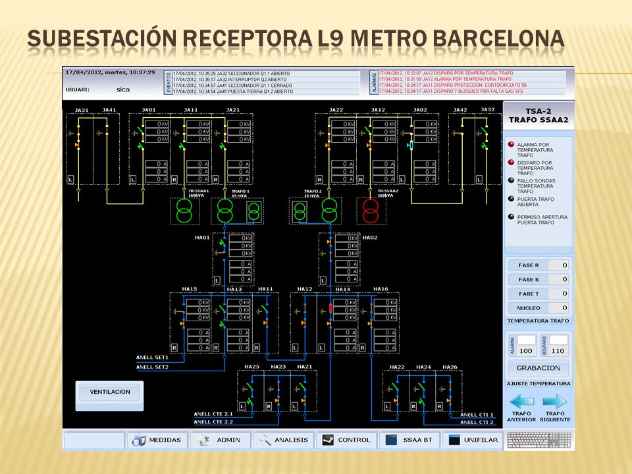Open the MEDIDAS screen
This screenshot has width=632, height=474.
pyautogui.click(x=157, y=440)
